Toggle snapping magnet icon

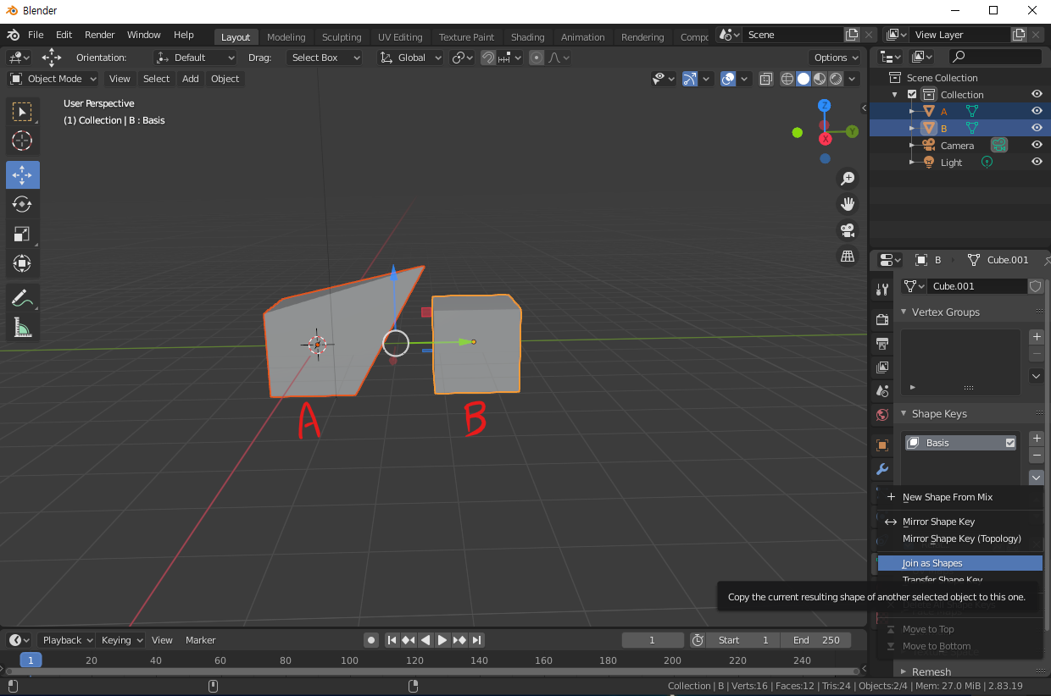pos(488,58)
